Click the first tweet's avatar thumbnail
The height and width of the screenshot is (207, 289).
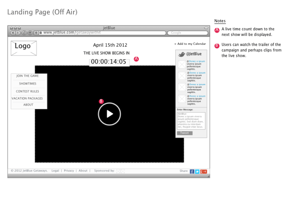(182, 64)
